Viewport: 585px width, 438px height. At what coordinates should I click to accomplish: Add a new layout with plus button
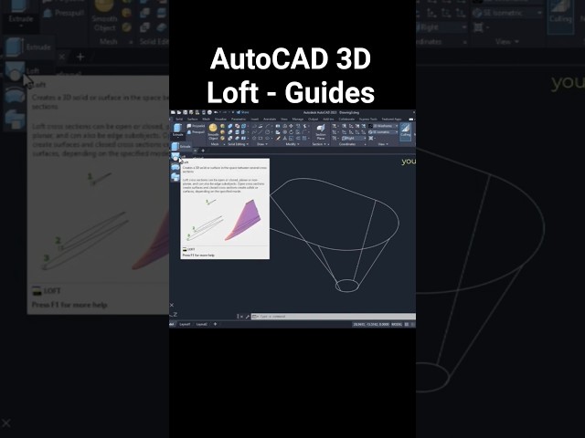[215, 324]
